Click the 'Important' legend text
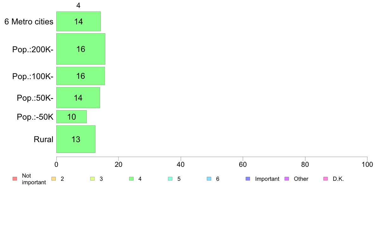376x233 pixels. pos(267,179)
